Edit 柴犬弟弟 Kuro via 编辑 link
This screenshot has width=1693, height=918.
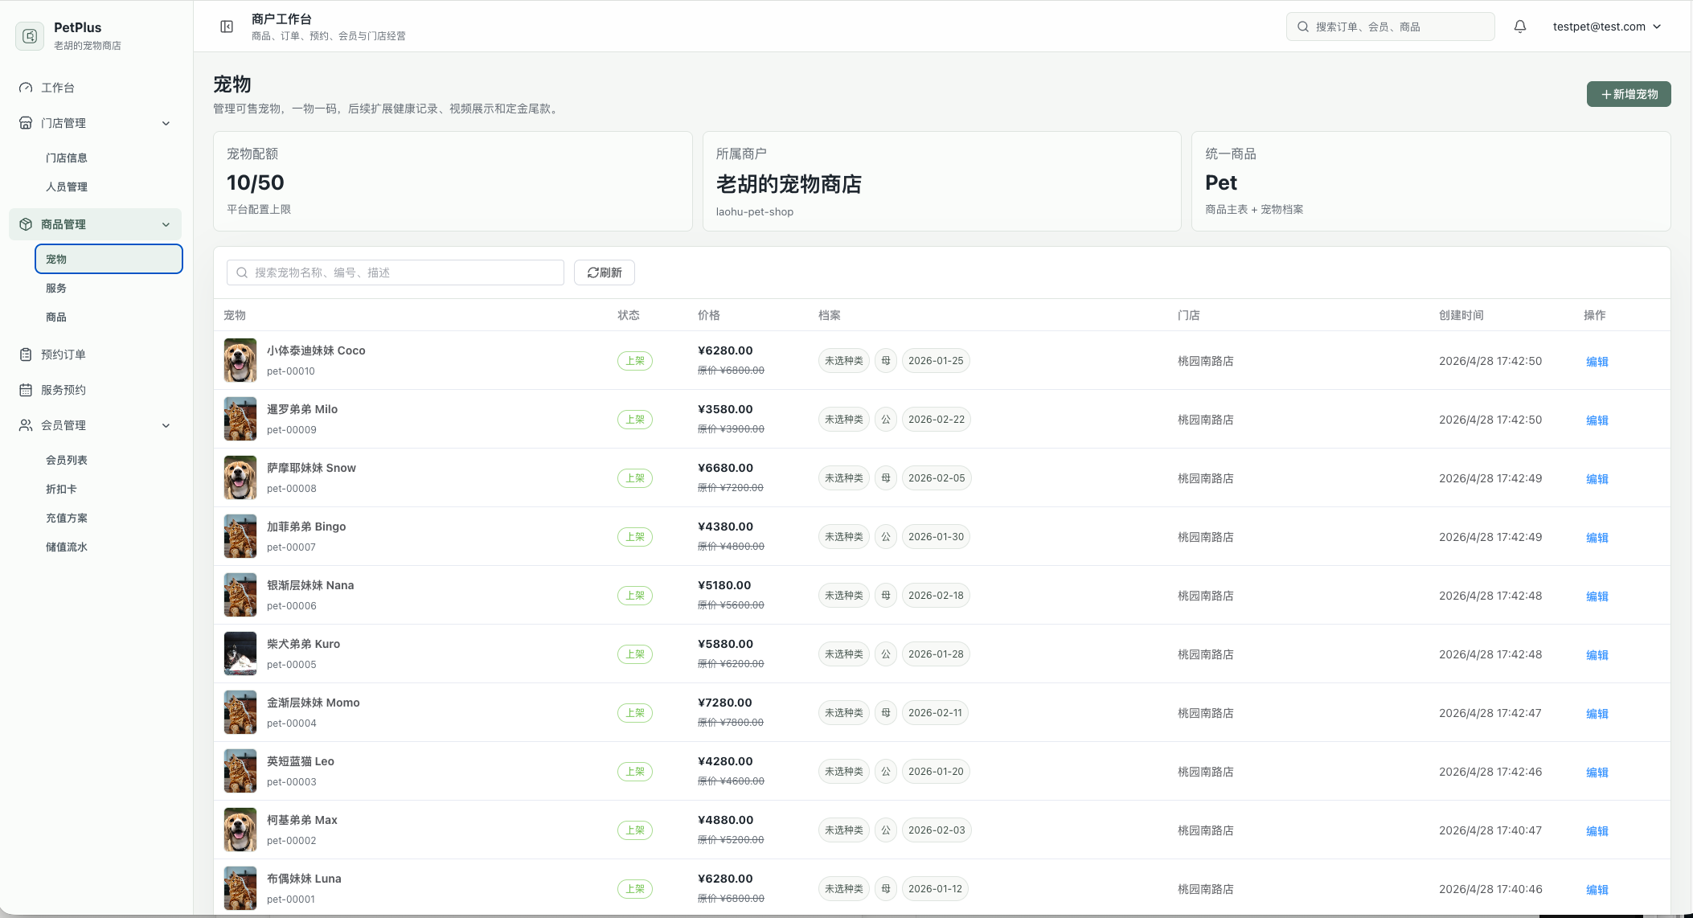1597,655
